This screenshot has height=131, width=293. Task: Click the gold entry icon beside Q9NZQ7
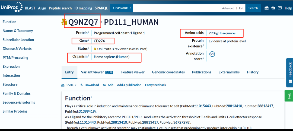point(64,22)
